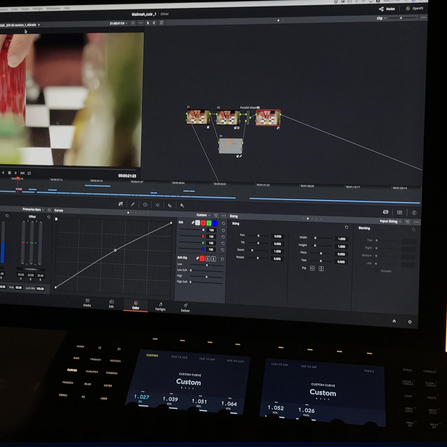This screenshot has width=447, height=447.
Task: Toggle the viewer expand icon
Action: click(133, 23)
